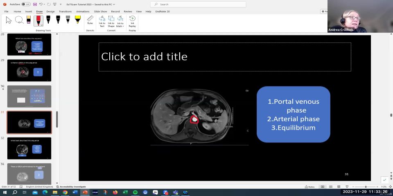Start Ink Replay

tap(132, 21)
